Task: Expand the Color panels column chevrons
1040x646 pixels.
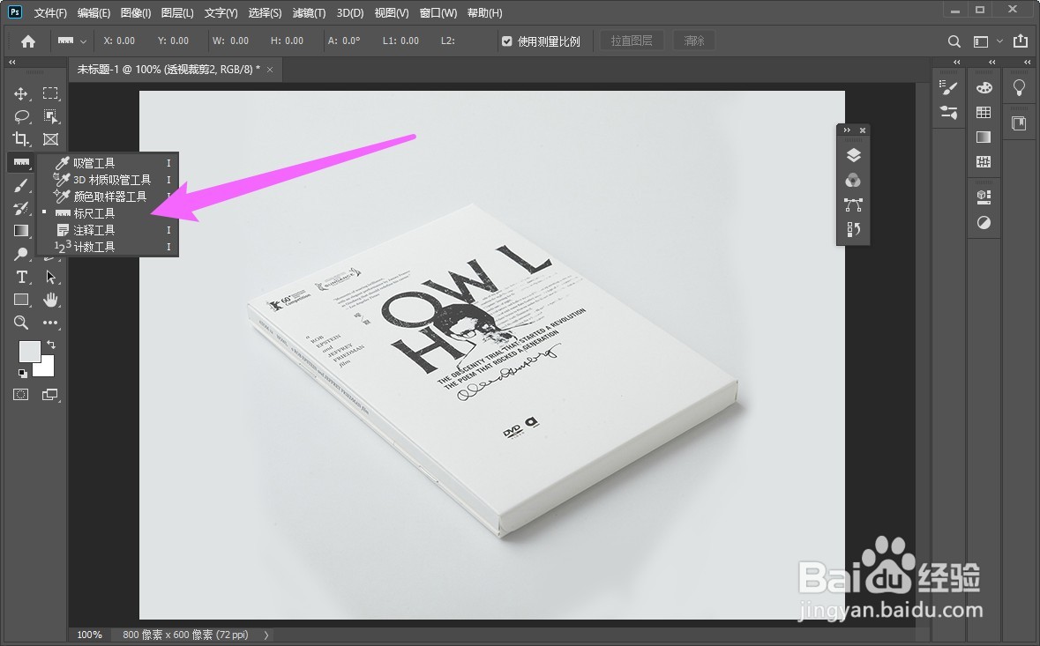Action: [991, 63]
